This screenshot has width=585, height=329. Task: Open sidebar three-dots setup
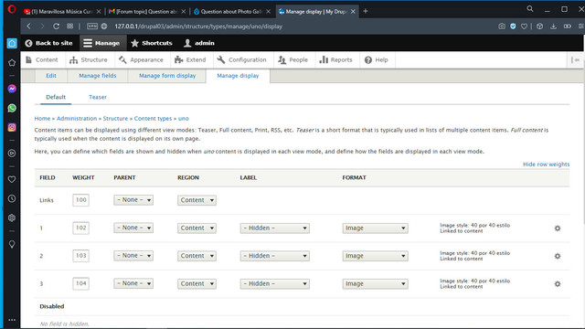click(x=12, y=320)
